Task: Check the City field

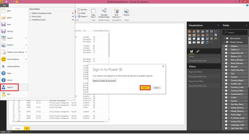Action: pos(226,74)
